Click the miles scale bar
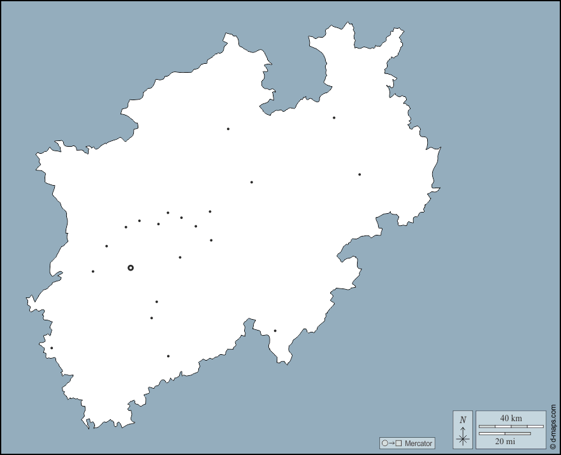 [504, 433]
